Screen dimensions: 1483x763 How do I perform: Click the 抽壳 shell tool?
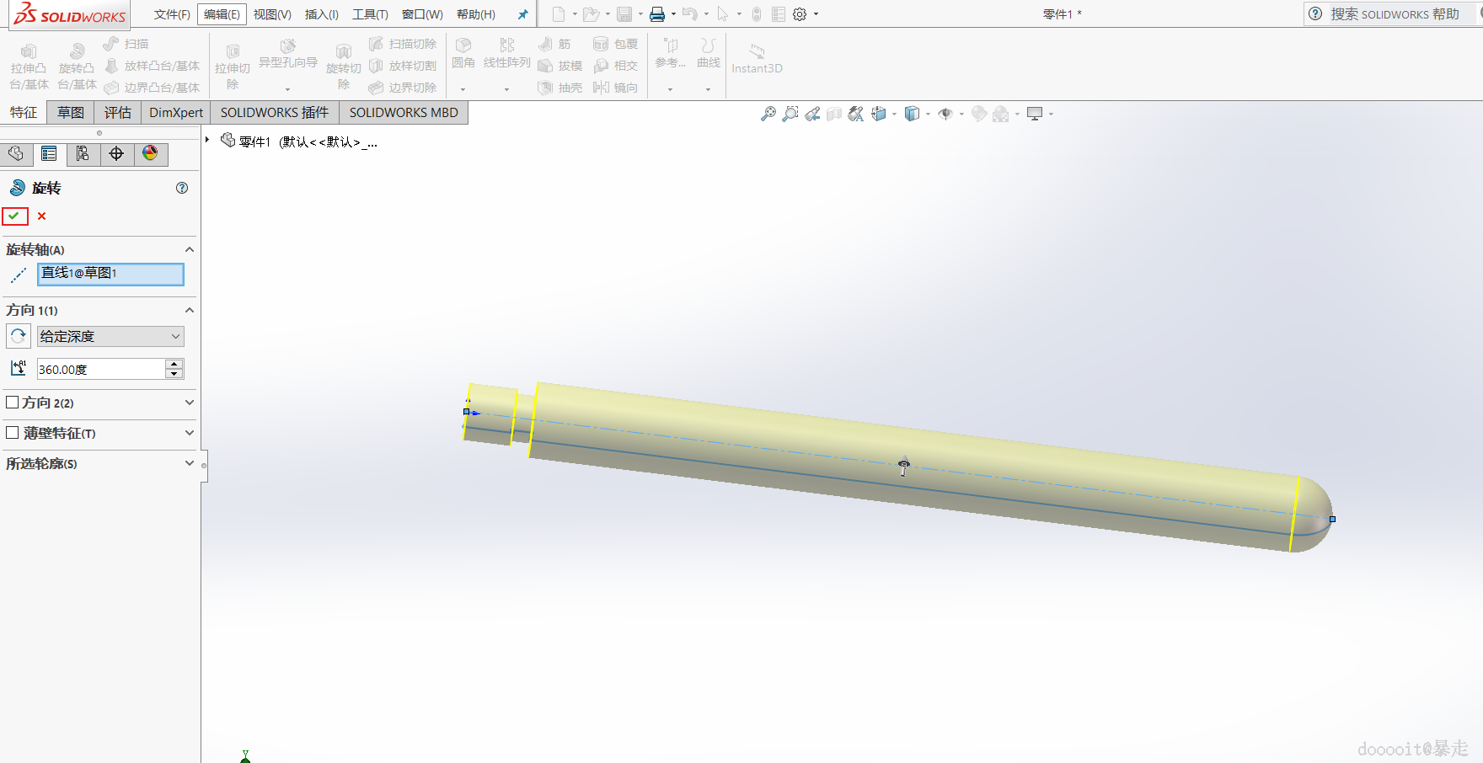[x=559, y=88]
